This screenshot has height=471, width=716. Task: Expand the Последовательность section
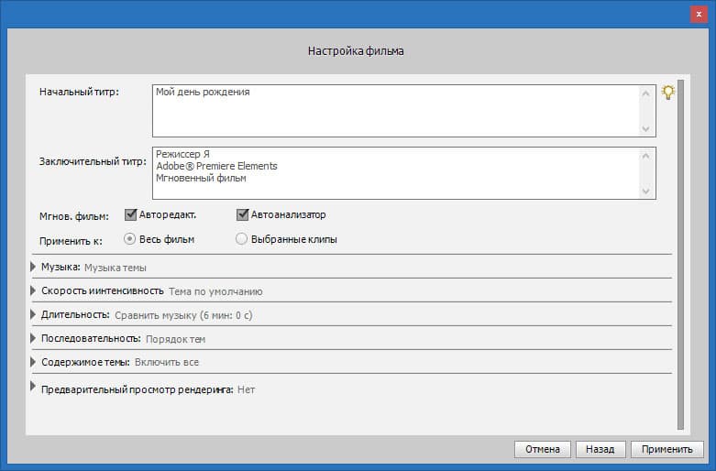tap(34, 338)
